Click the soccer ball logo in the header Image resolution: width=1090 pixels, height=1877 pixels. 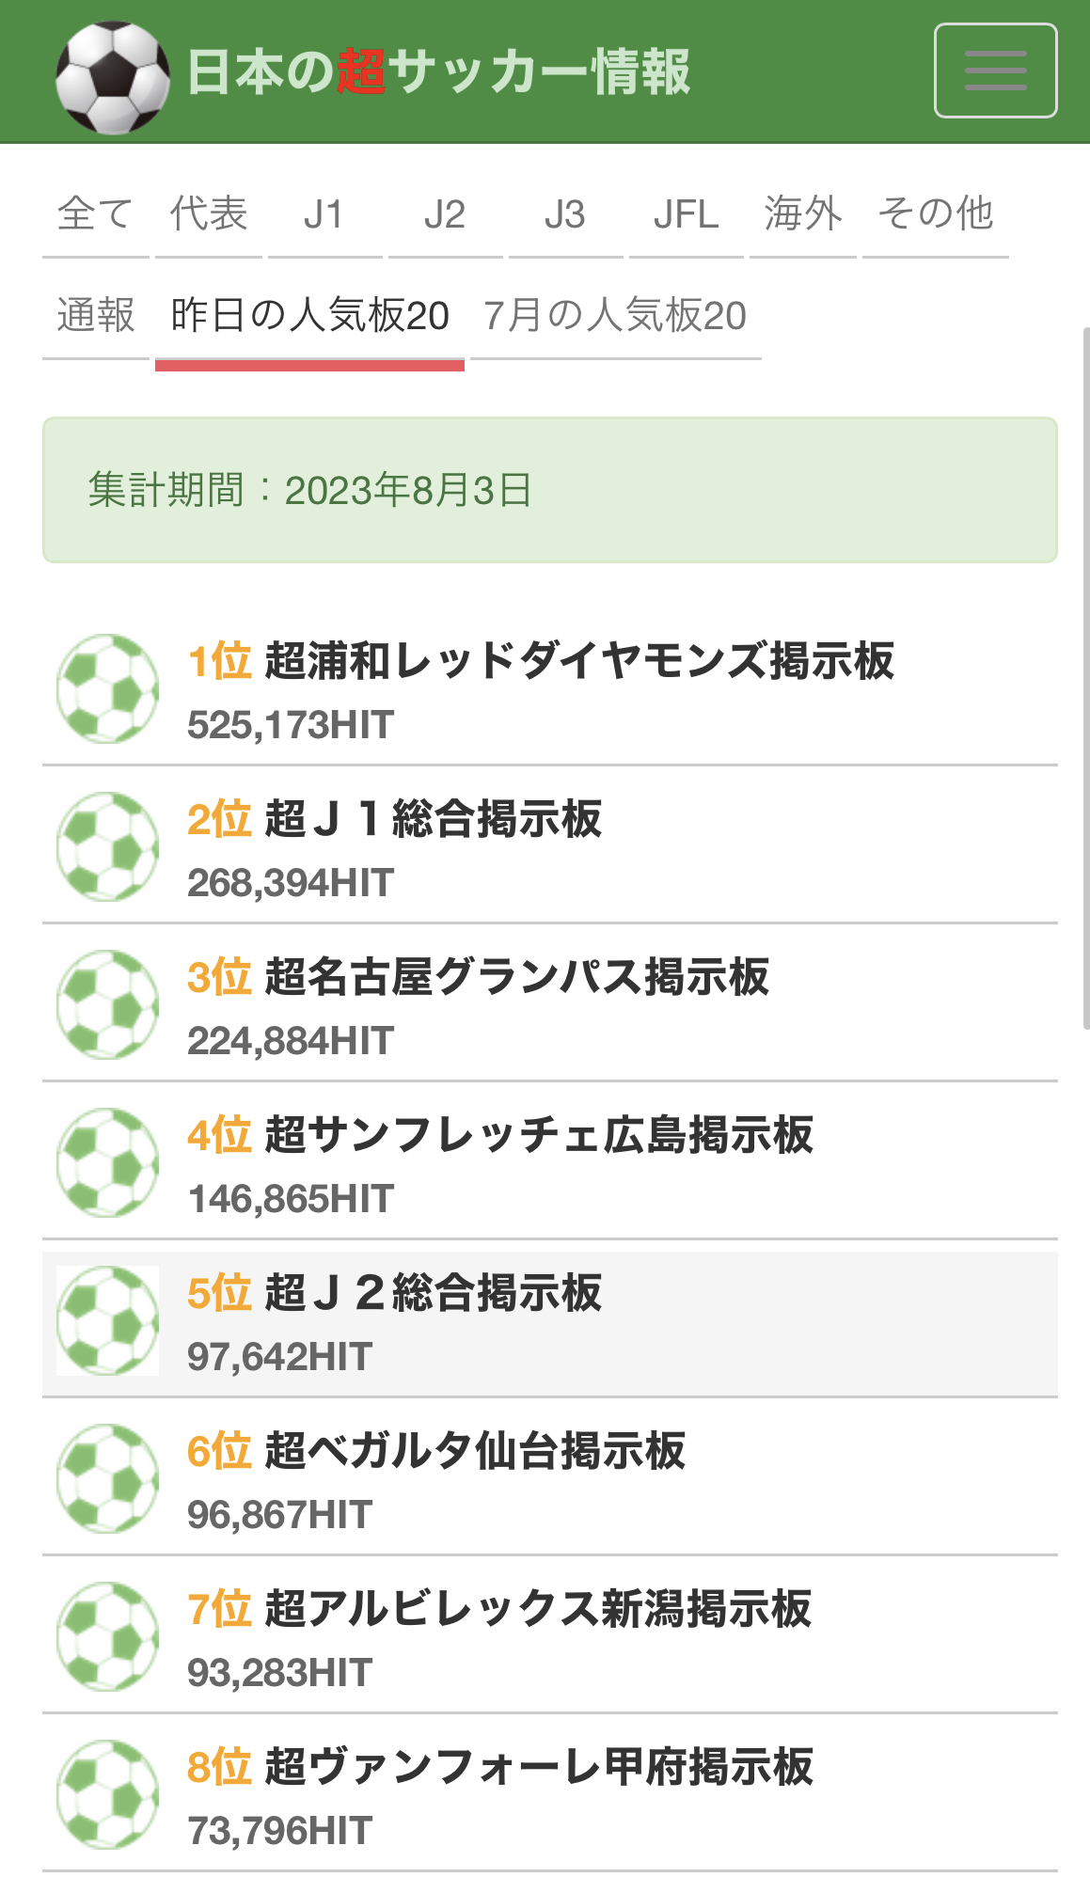[112, 77]
